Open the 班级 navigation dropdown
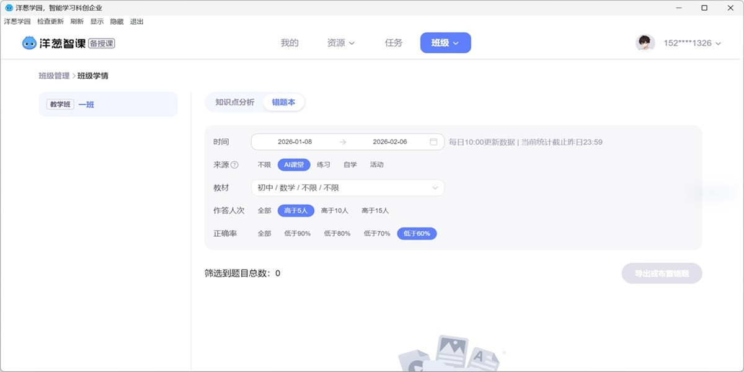Image resolution: width=744 pixels, height=372 pixels. click(x=445, y=42)
